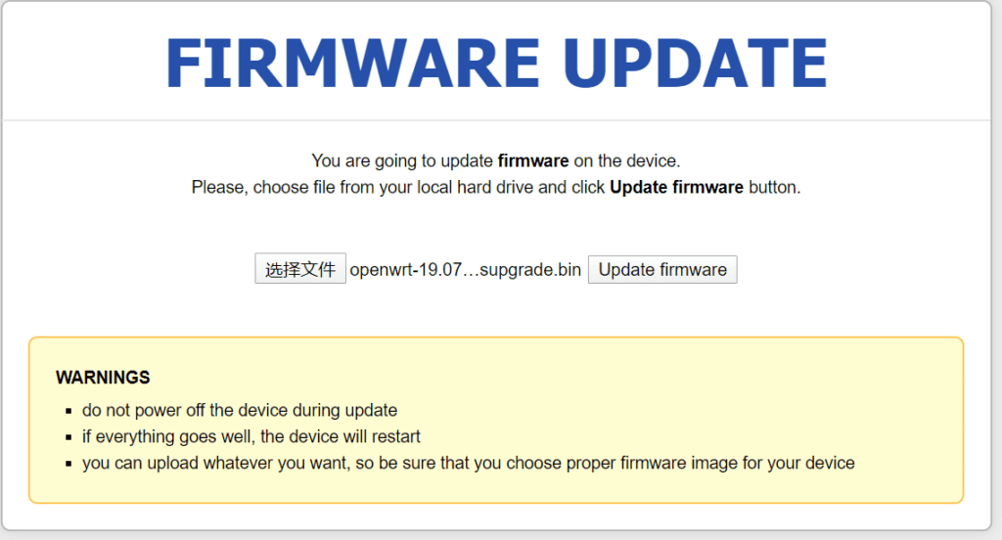The image size is (1002, 540).
Task: Click bold 'firmware' word in first sentence
Action: tap(533, 160)
